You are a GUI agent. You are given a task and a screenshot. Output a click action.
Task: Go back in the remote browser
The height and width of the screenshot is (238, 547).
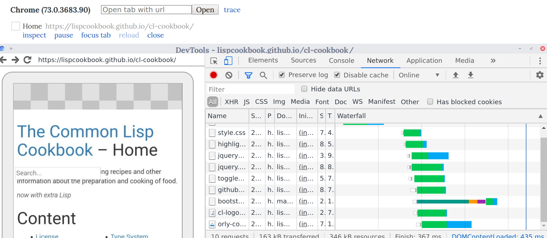pos(3,60)
